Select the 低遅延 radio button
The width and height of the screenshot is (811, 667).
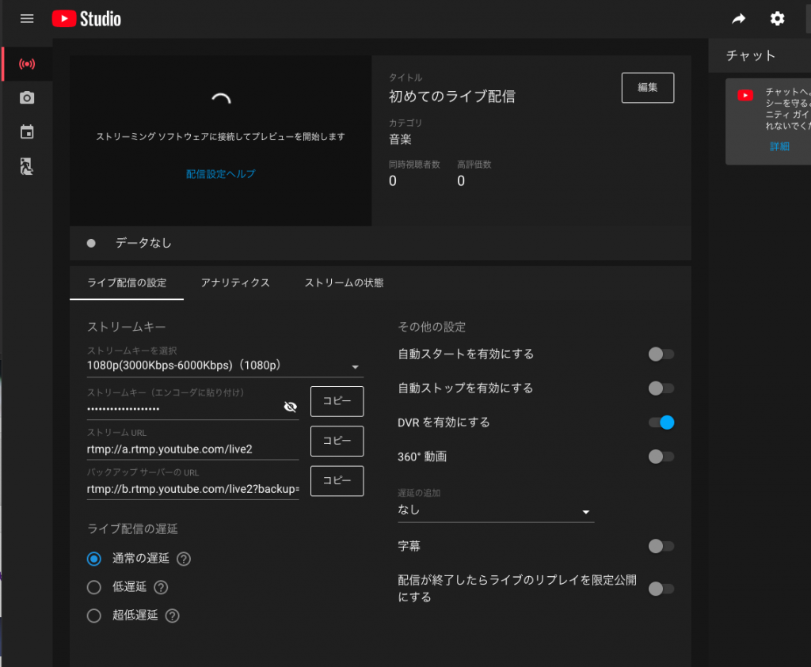click(94, 587)
